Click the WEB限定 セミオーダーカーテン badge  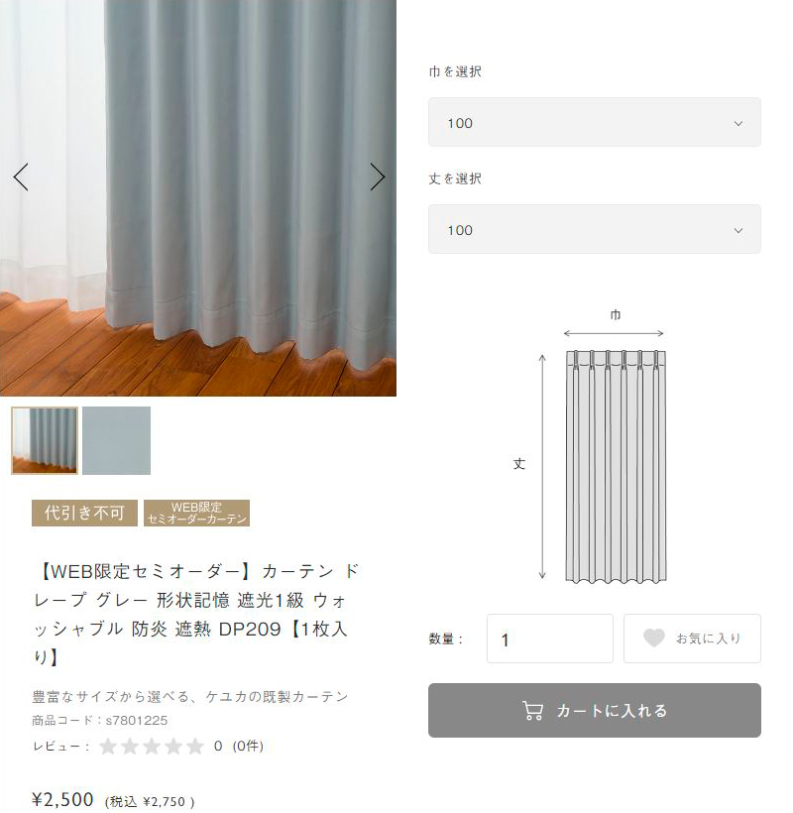(x=197, y=514)
